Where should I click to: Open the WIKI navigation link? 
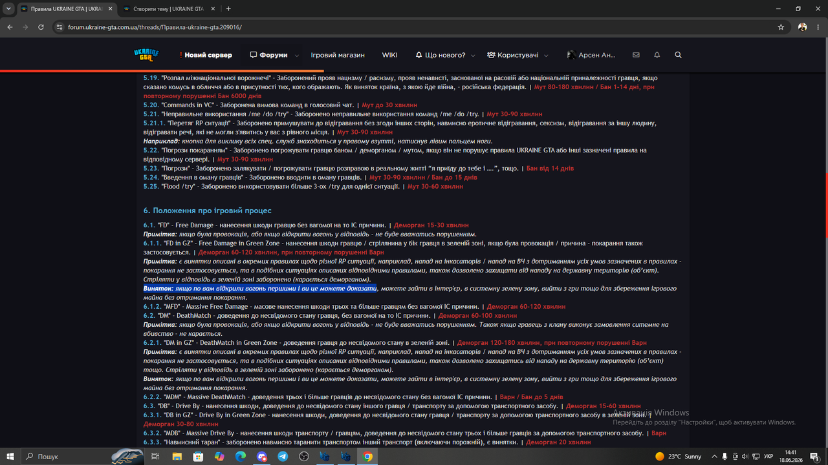[x=389, y=55]
